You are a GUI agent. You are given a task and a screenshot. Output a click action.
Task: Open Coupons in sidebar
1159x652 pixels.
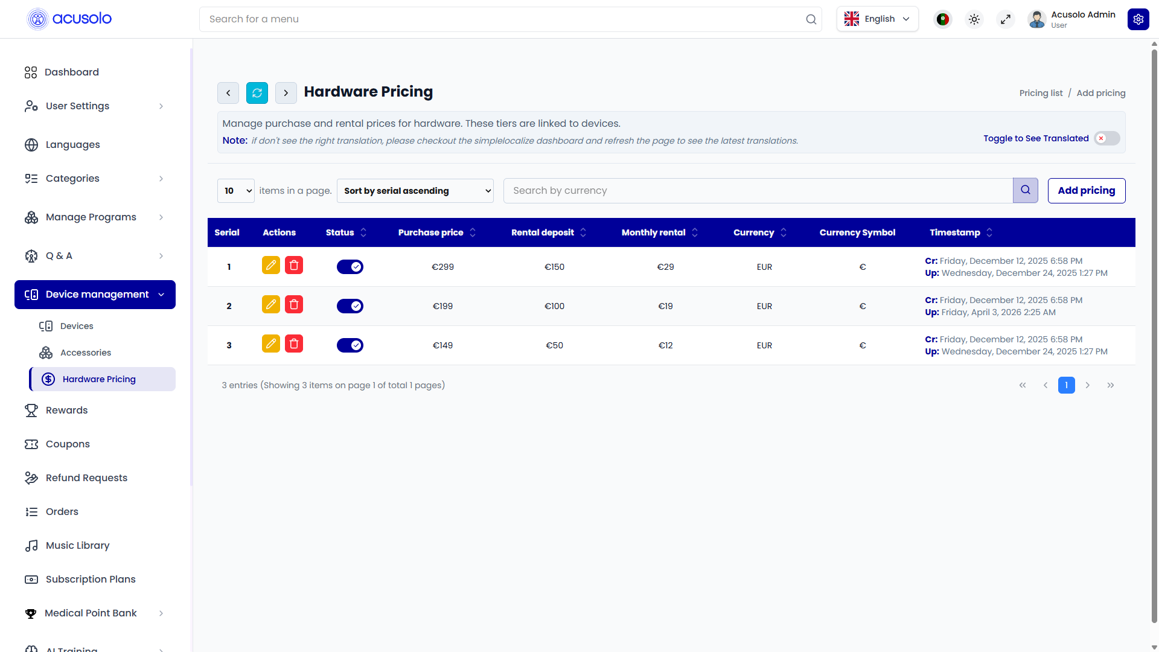pyautogui.click(x=95, y=444)
